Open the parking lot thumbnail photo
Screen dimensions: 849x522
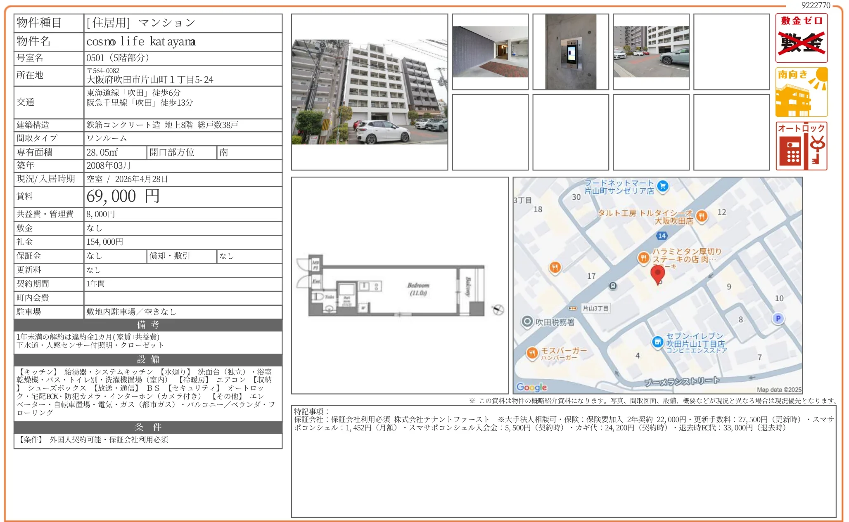point(651,52)
